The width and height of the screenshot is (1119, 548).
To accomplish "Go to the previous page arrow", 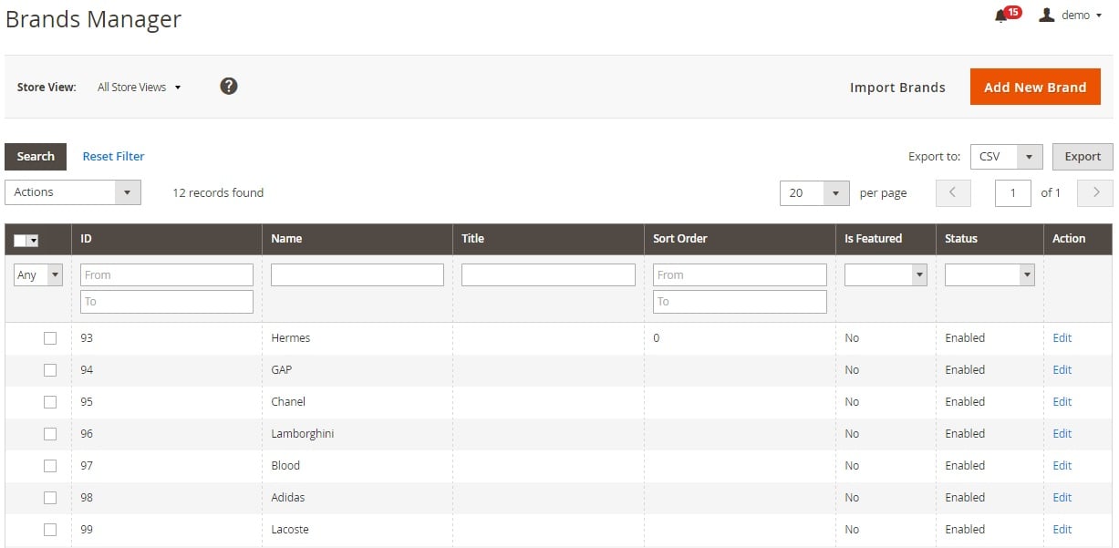I will point(953,192).
